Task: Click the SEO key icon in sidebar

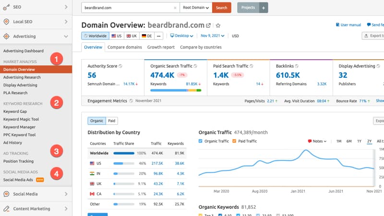Action: pyautogui.click(x=6, y=7)
